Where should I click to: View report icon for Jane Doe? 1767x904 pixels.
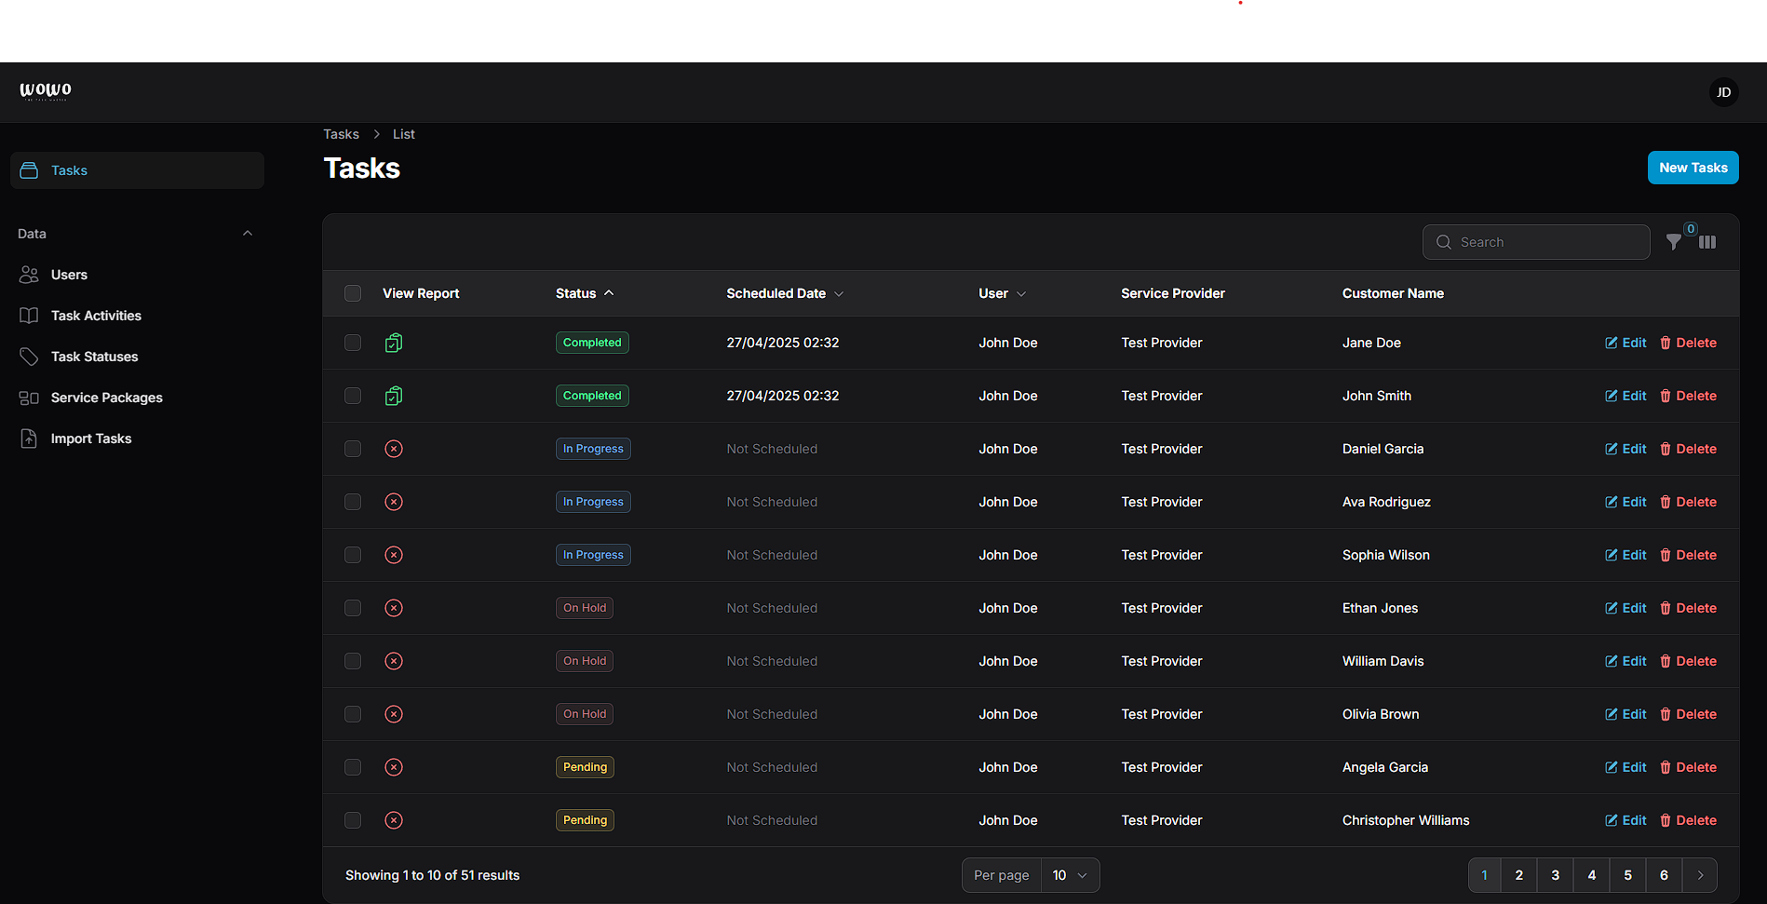point(394,343)
